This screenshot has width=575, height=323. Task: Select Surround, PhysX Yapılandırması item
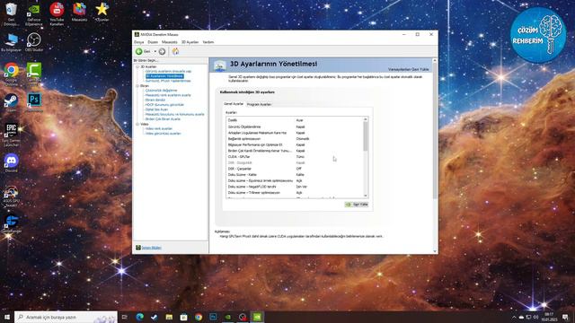pos(168,81)
